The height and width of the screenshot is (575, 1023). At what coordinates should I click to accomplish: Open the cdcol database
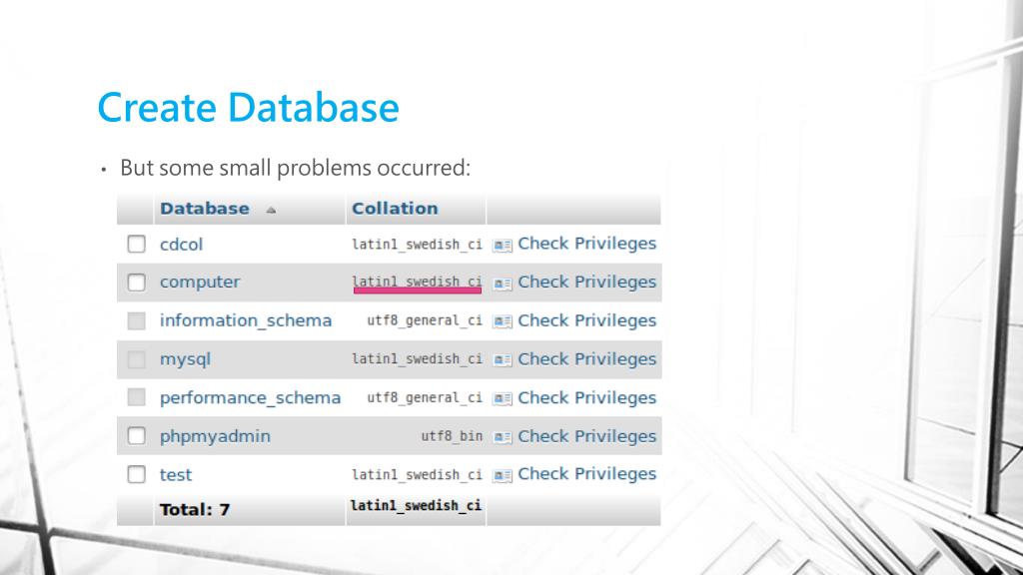(x=182, y=245)
